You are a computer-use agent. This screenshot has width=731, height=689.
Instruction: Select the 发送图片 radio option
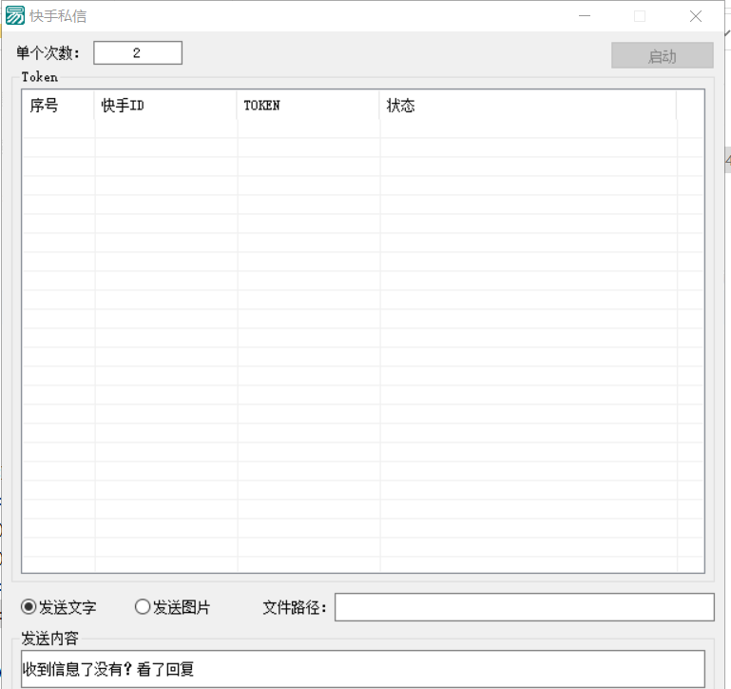172,607
